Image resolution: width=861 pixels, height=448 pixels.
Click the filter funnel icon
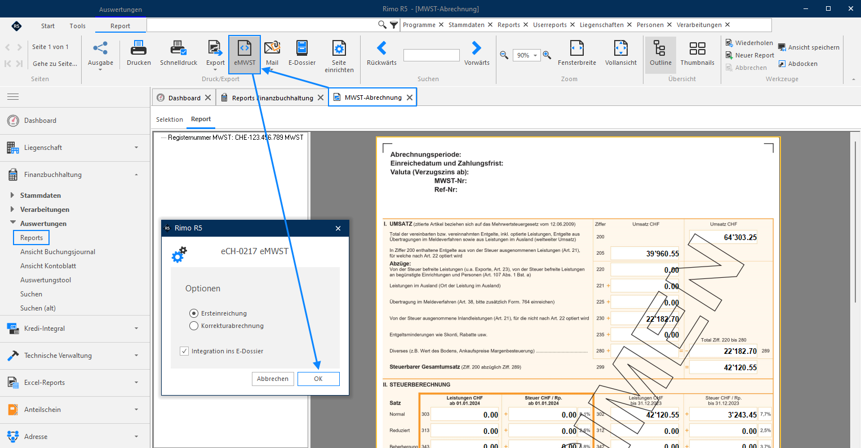pos(393,25)
